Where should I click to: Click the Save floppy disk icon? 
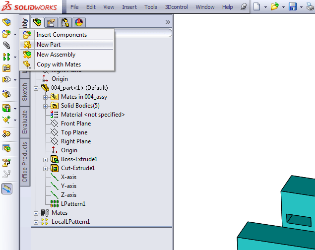point(293,6)
